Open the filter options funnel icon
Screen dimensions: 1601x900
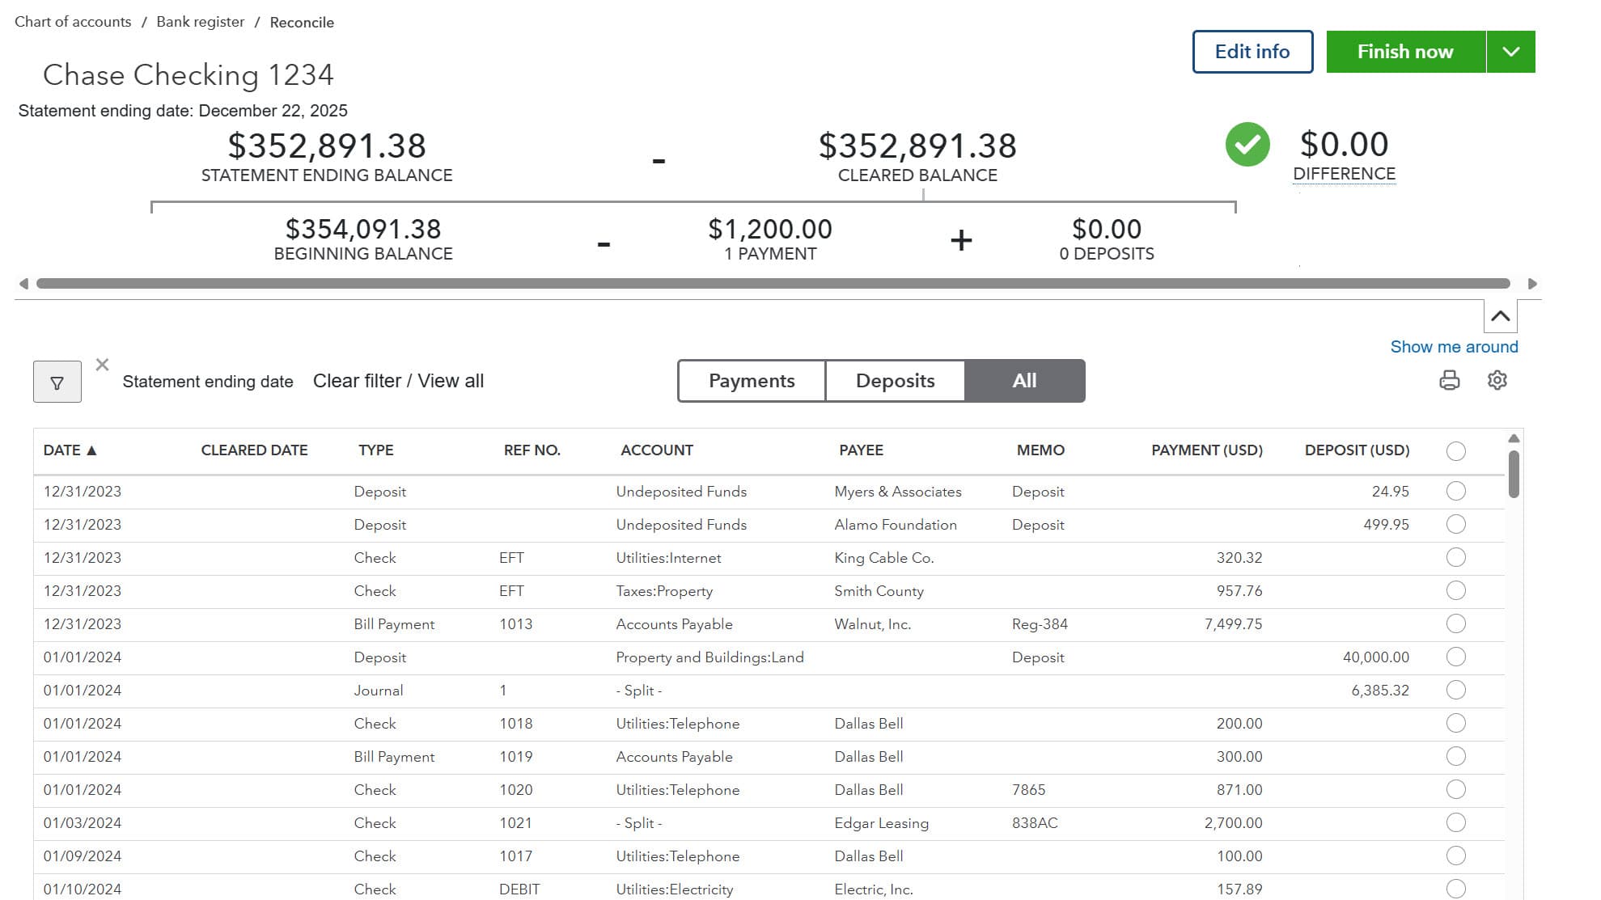[57, 380]
